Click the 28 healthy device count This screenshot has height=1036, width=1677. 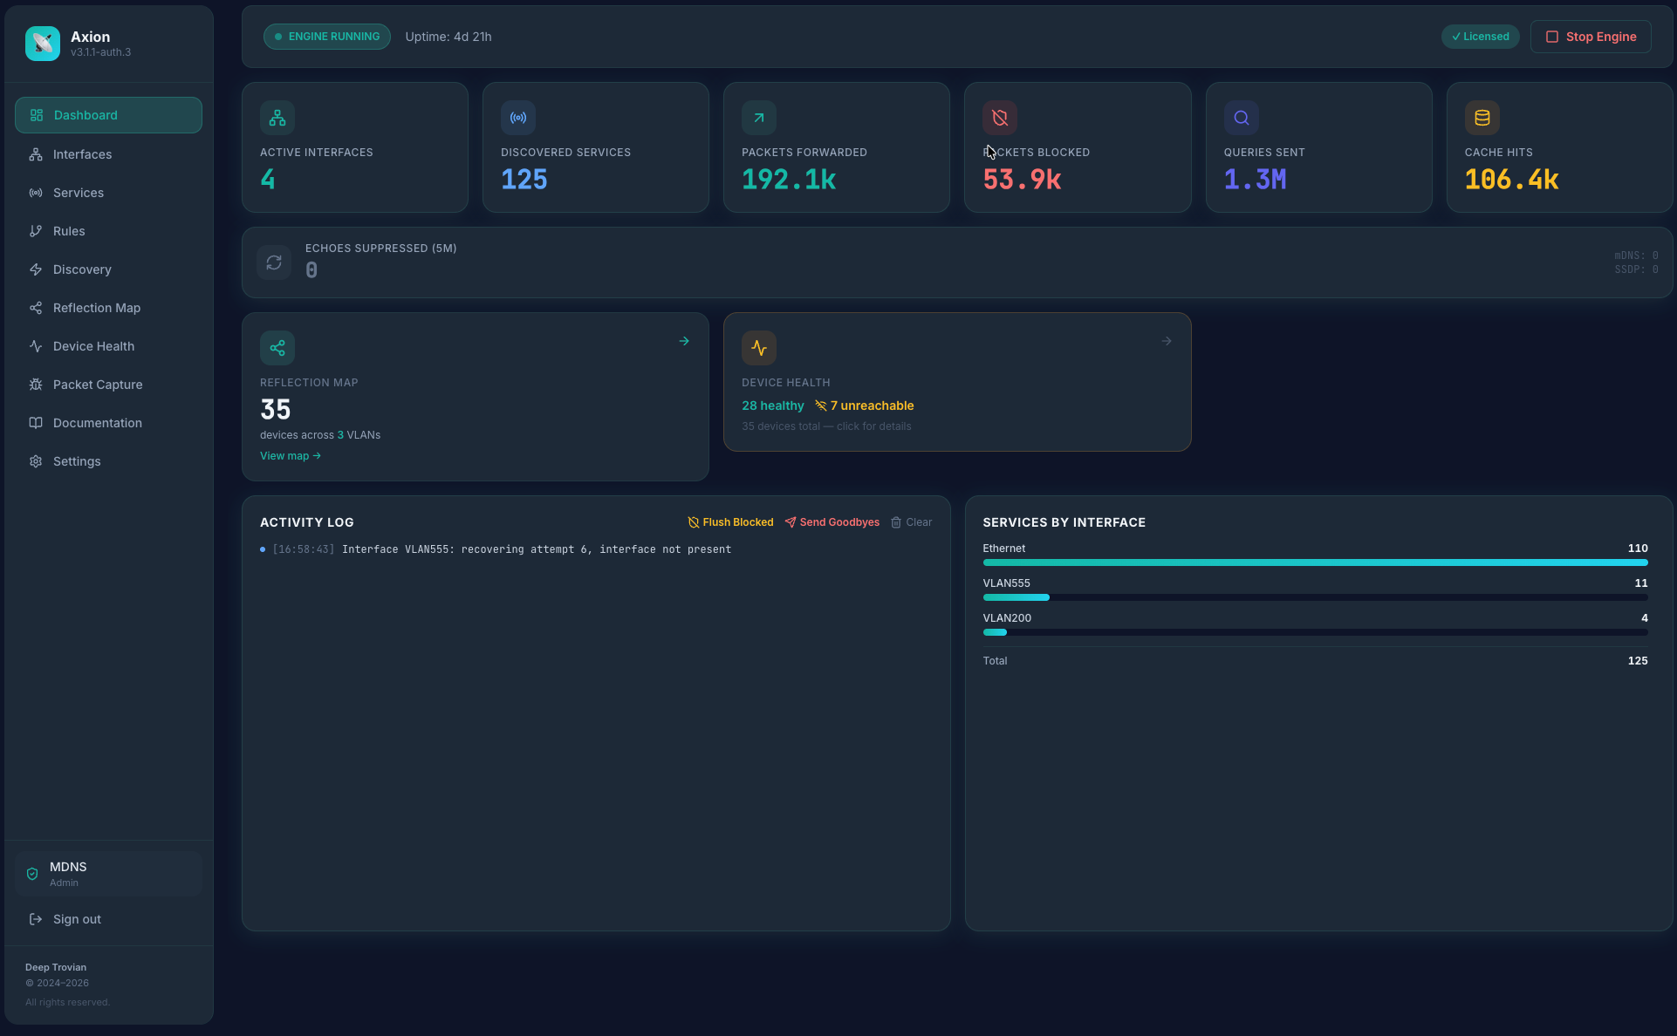773,406
